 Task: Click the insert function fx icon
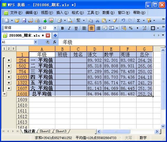(54, 42)
